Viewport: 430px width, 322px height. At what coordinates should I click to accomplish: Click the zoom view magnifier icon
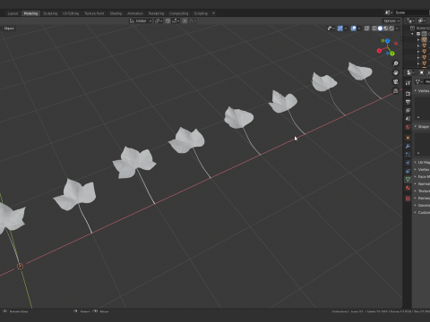point(396,64)
